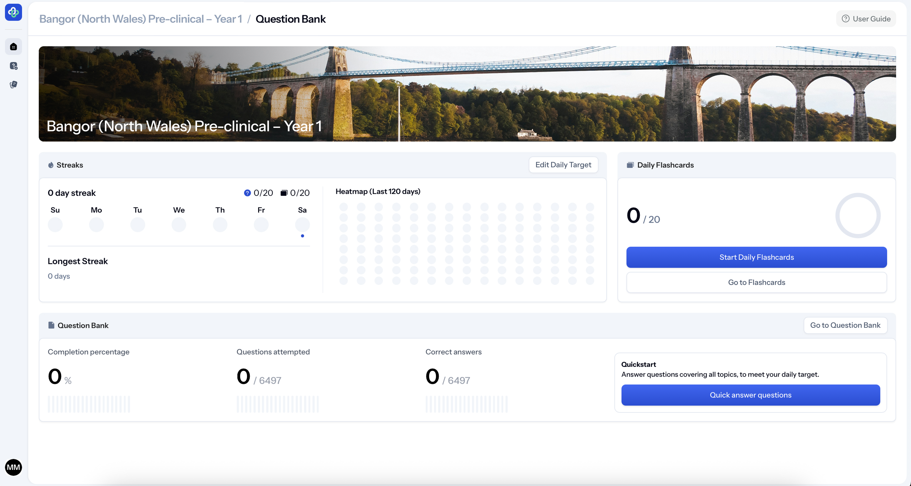Screen dimensions: 911x486
Task: Click the flashcard target icon near 0/20
Action: (284, 193)
